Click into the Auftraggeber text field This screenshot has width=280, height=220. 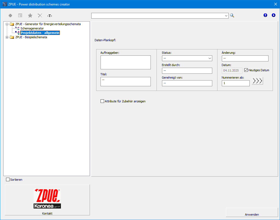click(125, 62)
